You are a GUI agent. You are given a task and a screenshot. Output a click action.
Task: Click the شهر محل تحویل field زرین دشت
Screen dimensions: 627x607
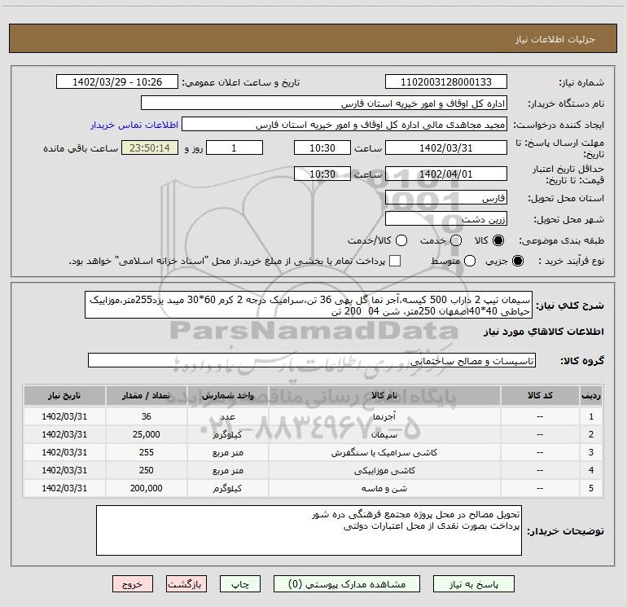[446, 219]
